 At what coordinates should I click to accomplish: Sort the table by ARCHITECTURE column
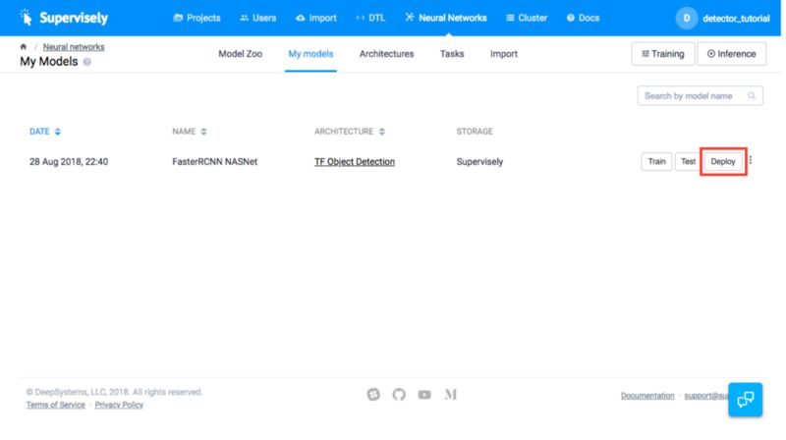[350, 132]
